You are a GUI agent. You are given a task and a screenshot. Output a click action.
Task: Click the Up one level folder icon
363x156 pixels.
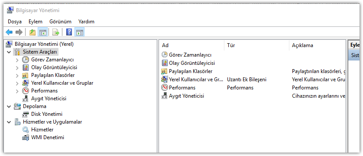coord(32,32)
